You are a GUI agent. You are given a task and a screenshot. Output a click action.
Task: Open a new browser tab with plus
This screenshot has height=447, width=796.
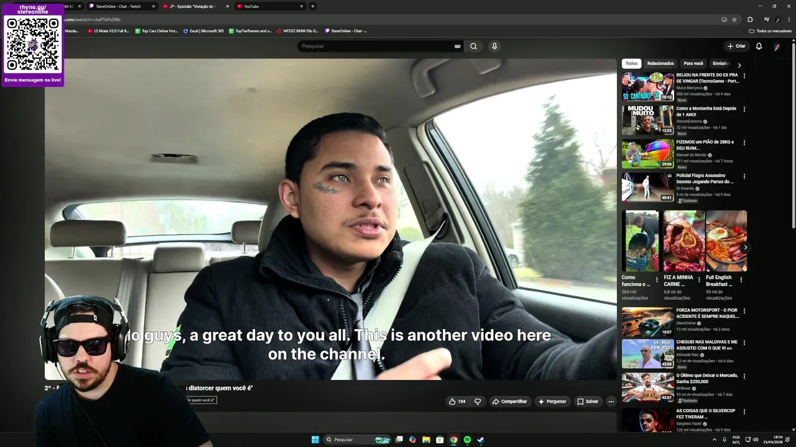(312, 6)
